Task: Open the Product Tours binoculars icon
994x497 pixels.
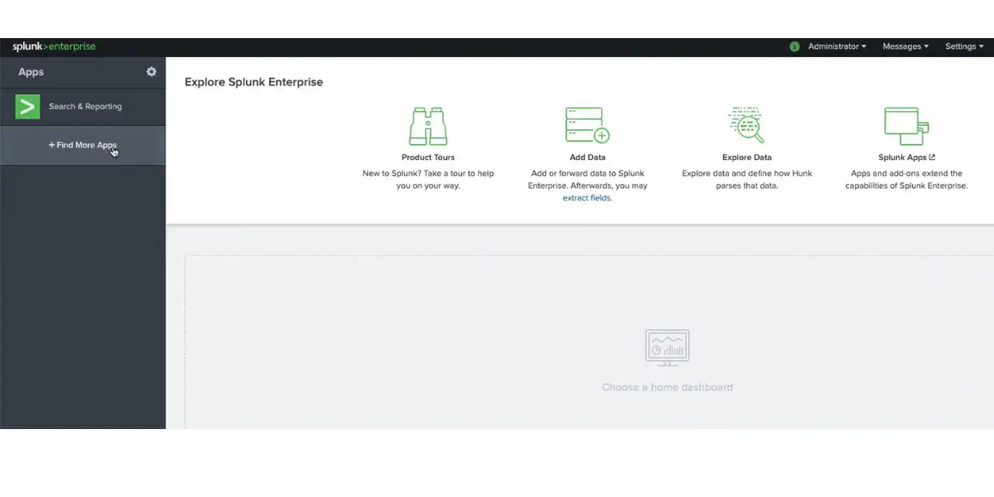Action: point(428,127)
